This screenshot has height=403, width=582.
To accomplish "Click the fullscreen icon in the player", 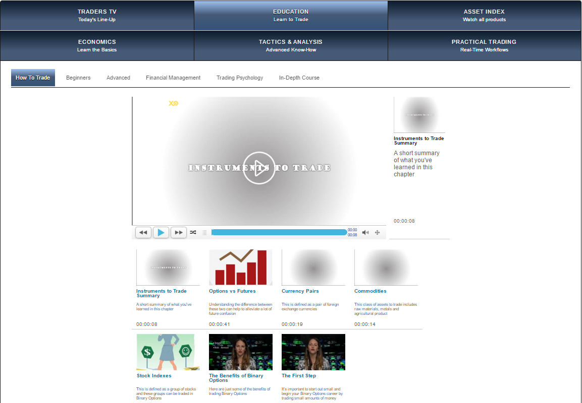I will point(378,233).
